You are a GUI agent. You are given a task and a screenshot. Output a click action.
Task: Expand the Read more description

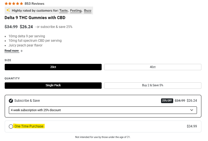12,51
